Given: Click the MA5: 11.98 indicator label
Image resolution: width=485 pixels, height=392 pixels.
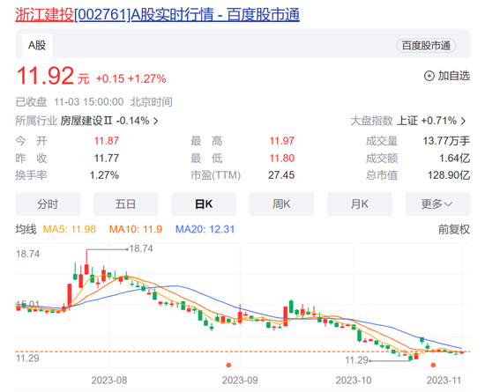Looking at the screenshot, I should 70,229.
